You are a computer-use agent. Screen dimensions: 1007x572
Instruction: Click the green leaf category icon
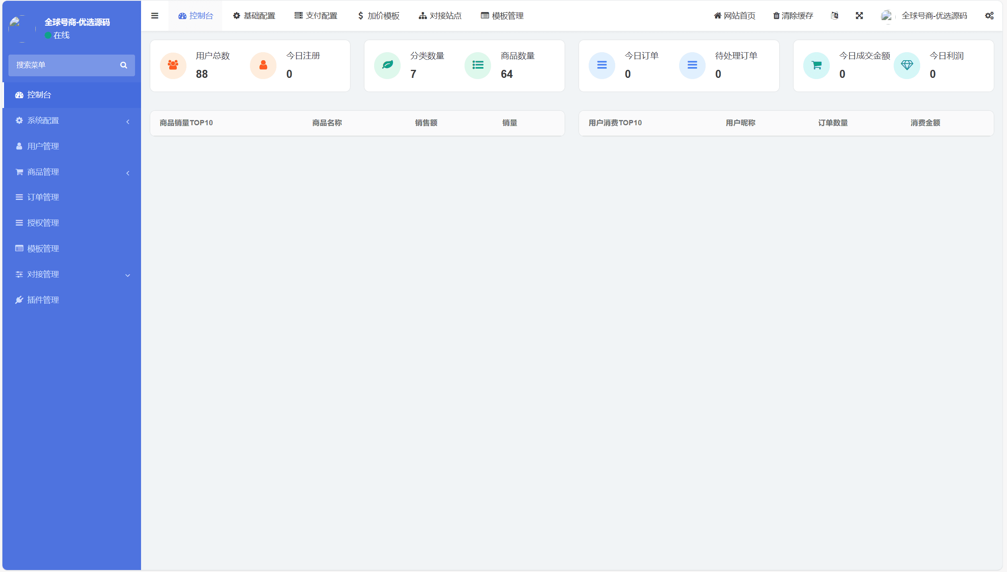[x=387, y=65]
